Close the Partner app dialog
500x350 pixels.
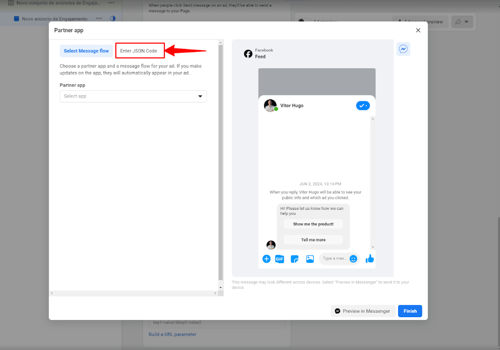[x=418, y=30]
